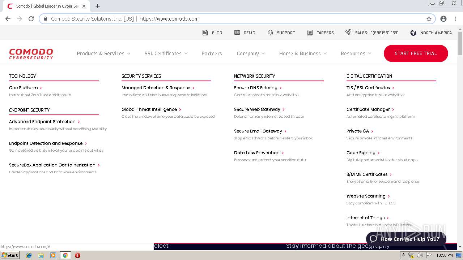Image resolution: width=463 pixels, height=260 pixels.
Task: Click the browser forward arrow
Action: pyautogui.click(x=20, y=19)
